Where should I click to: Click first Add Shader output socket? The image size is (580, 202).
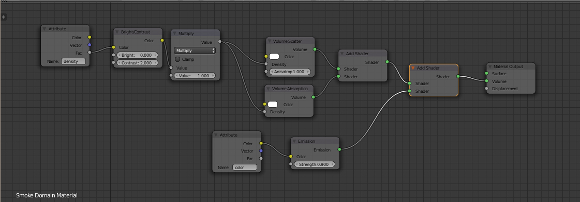[387, 62]
